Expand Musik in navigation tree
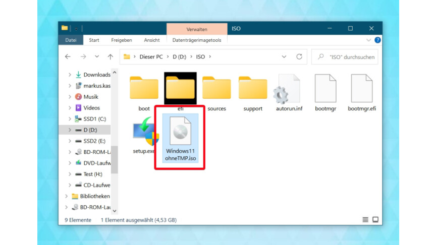Screen dimensions: 436x245 70,97
